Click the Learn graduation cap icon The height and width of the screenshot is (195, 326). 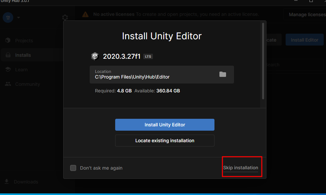click(x=8, y=69)
